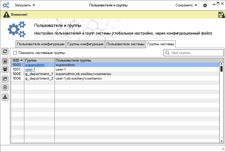Expand the 'Загрузить' dropdown menu
The height and width of the screenshot is (152, 226).
pyautogui.click(x=25, y=5)
